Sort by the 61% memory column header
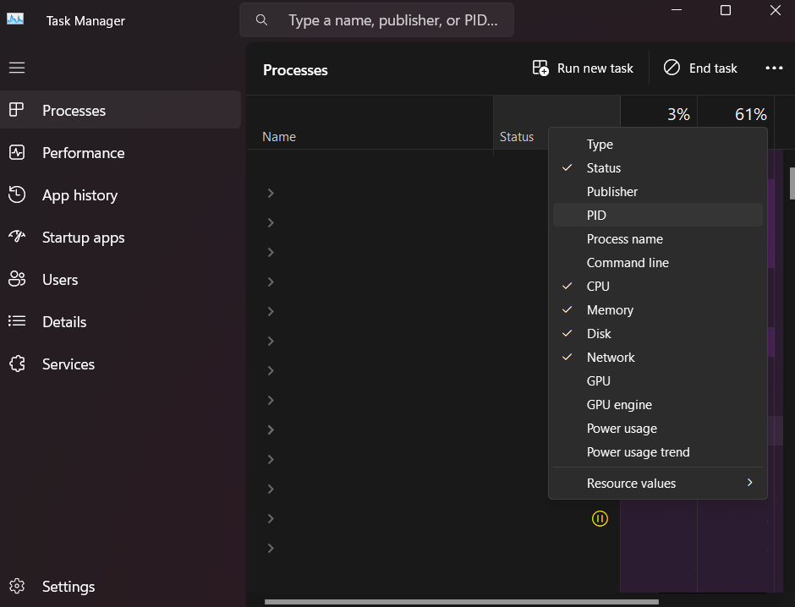Image resolution: width=795 pixels, height=607 pixels. point(736,112)
